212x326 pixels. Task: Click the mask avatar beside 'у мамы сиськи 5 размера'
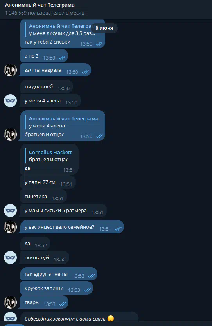tap(10, 210)
